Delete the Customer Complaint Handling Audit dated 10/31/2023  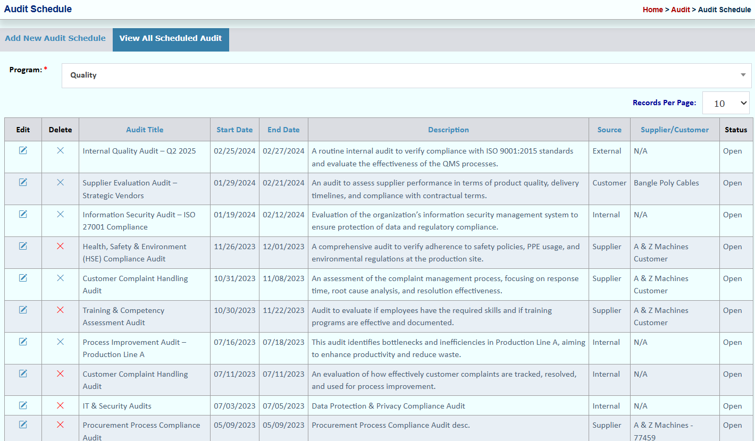[x=60, y=278]
